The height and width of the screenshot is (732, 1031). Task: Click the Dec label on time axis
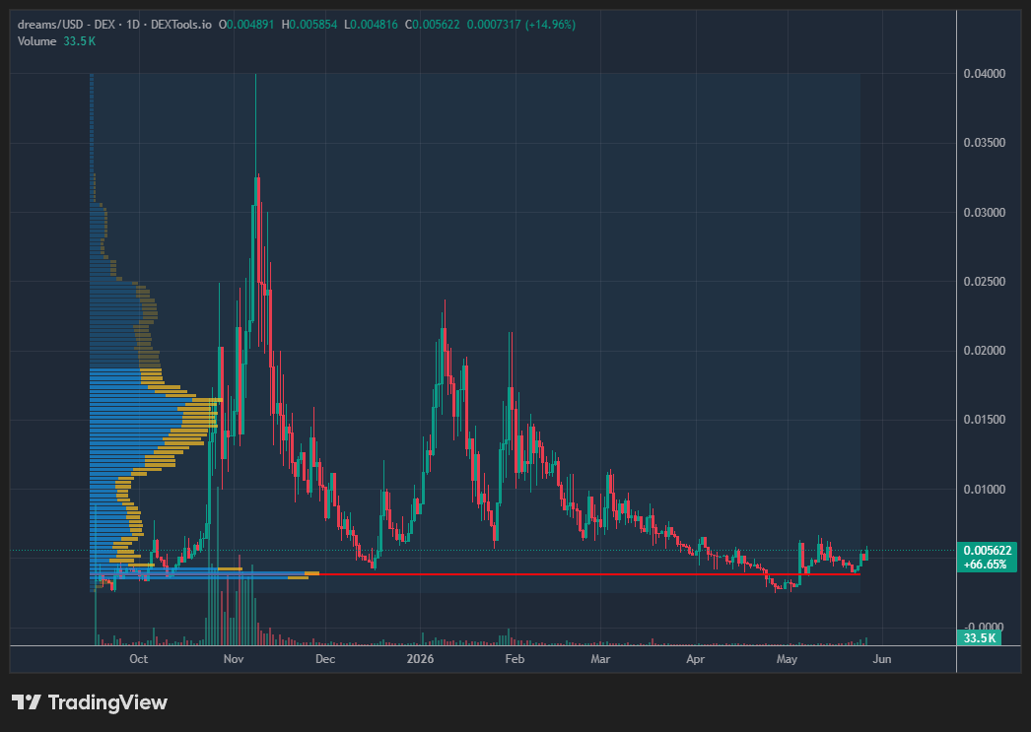click(x=325, y=659)
